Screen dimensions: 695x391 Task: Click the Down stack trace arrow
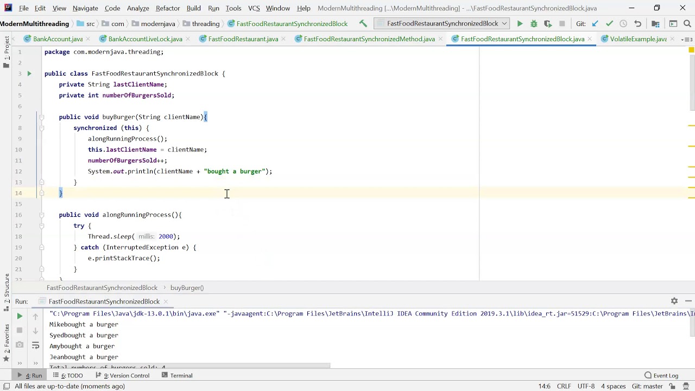coord(35,330)
